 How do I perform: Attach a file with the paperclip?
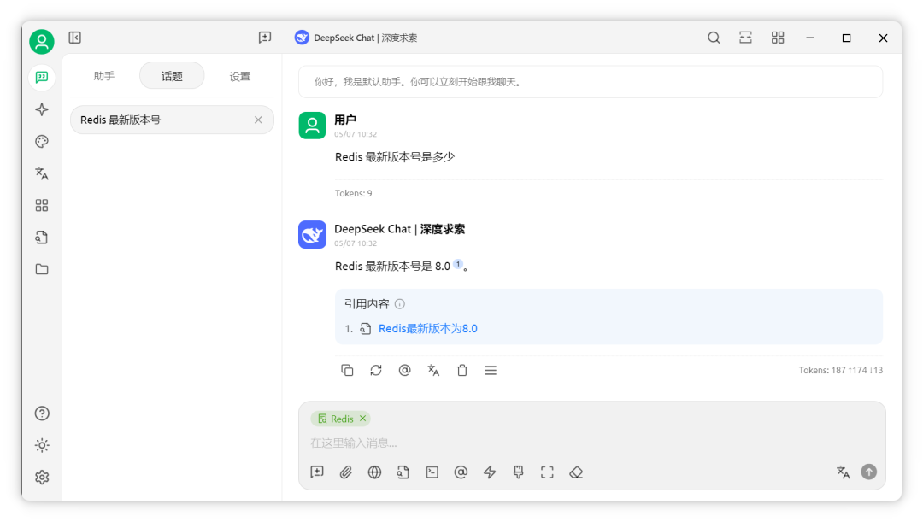pos(346,472)
